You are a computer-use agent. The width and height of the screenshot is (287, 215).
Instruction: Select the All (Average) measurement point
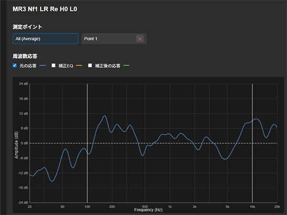[x=45, y=39]
